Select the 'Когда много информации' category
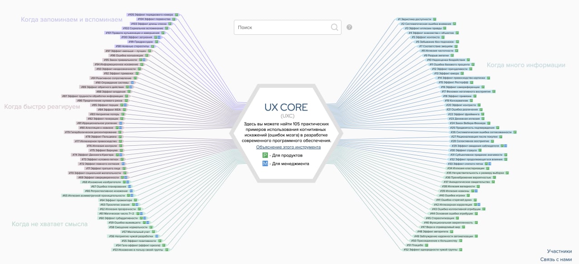Image resolution: width=579 pixels, height=264 pixels. tap(526, 65)
